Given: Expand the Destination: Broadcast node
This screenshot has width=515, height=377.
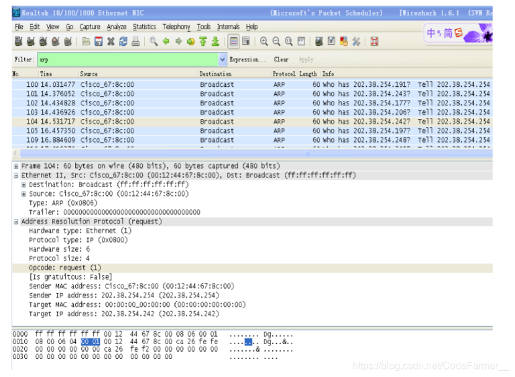Looking at the screenshot, I should 24,184.
